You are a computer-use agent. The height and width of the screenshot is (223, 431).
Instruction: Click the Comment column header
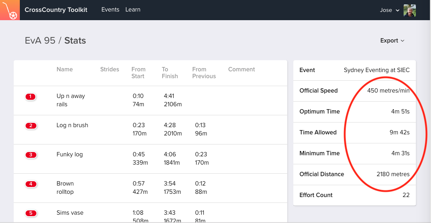[241, 70]
